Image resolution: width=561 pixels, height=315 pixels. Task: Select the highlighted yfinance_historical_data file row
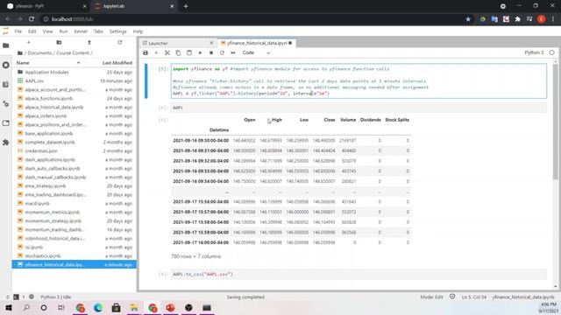(x=75, y=264)
